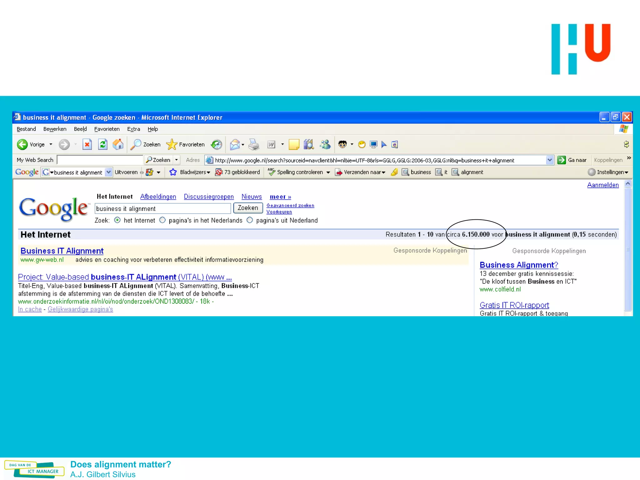640x480 pixels.
Task: Open the History clock icon
Action: [216, 144]
